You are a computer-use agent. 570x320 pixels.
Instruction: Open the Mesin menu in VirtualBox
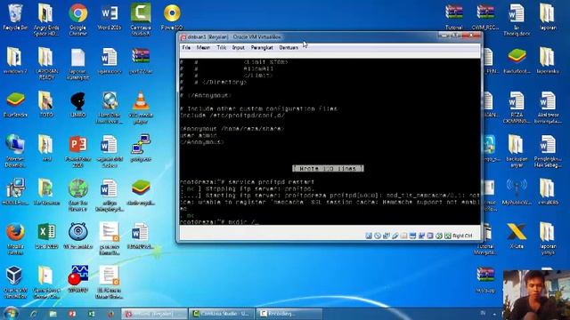coord(203,47)
